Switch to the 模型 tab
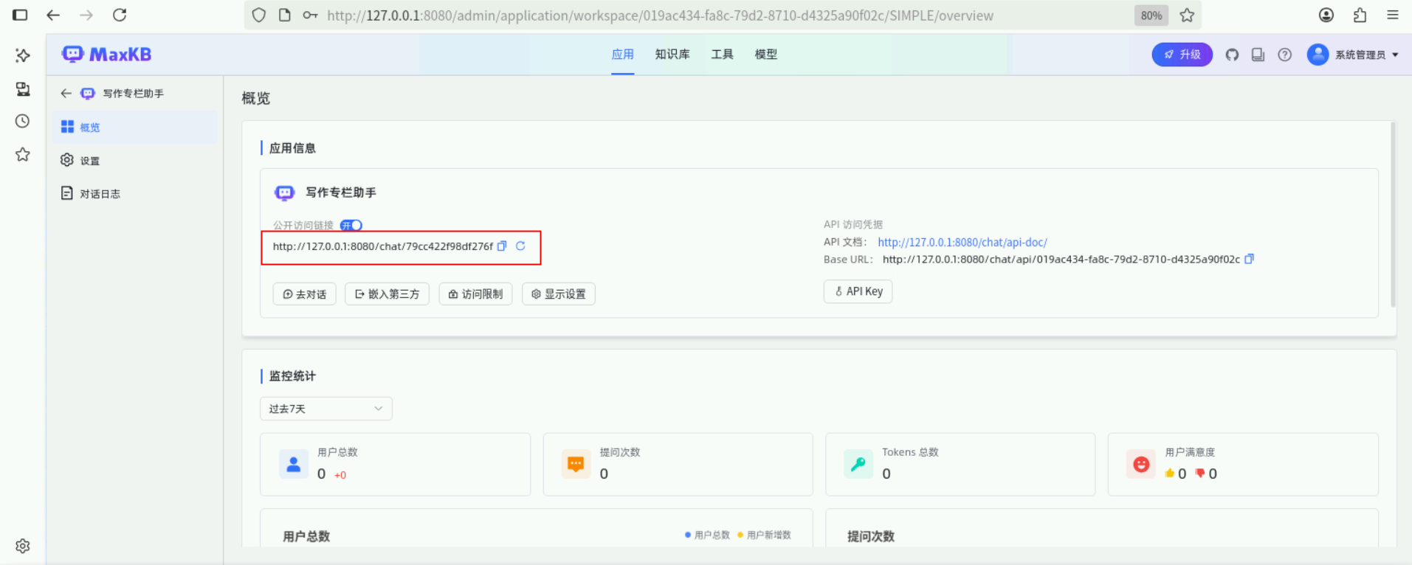The image size is (1412, 565). [765, 54]
